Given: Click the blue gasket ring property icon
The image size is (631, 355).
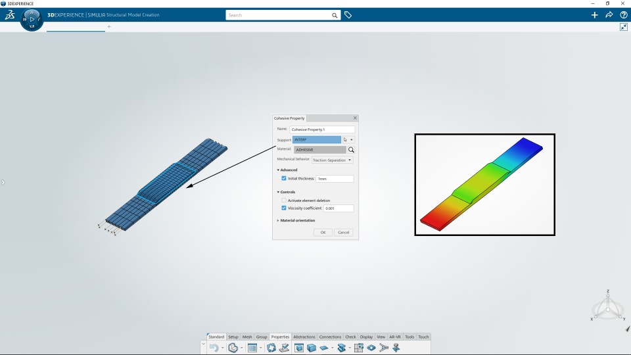Looking at the screenshot, I should tap(371, 348).
